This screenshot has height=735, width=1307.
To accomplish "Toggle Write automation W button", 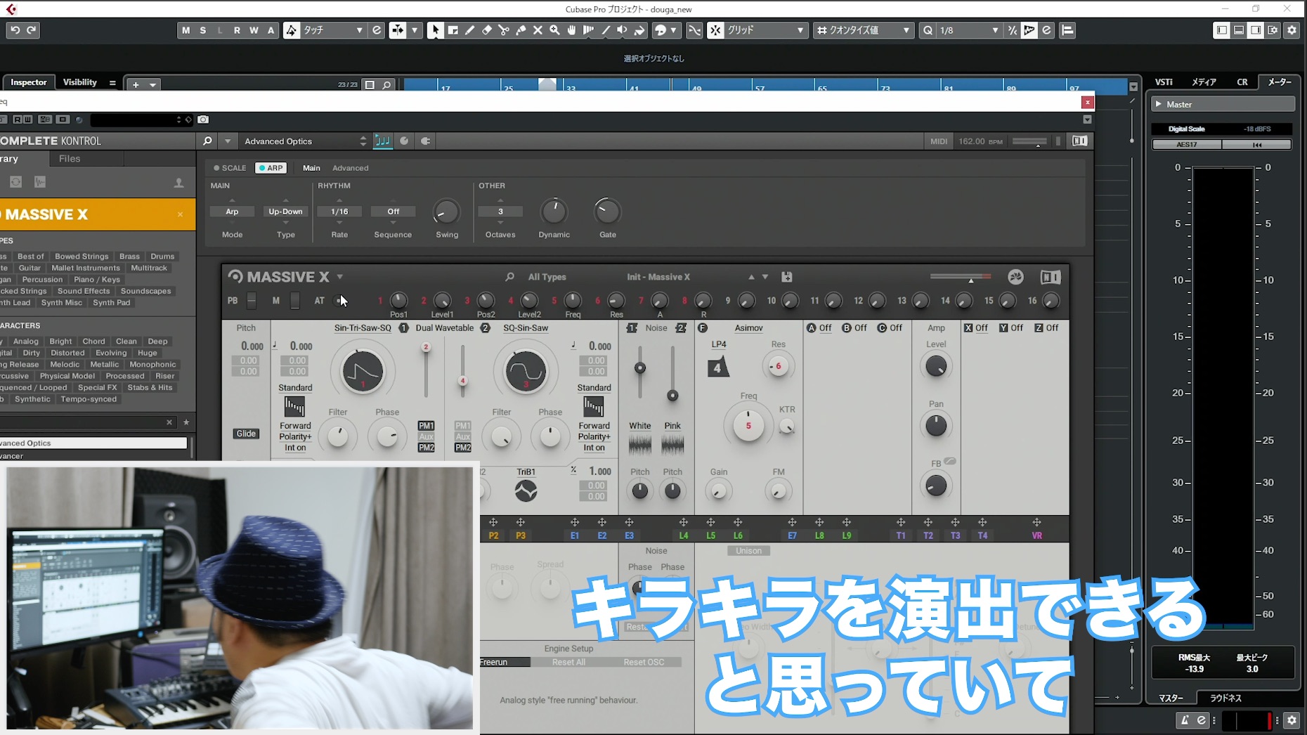I will 254,30.
